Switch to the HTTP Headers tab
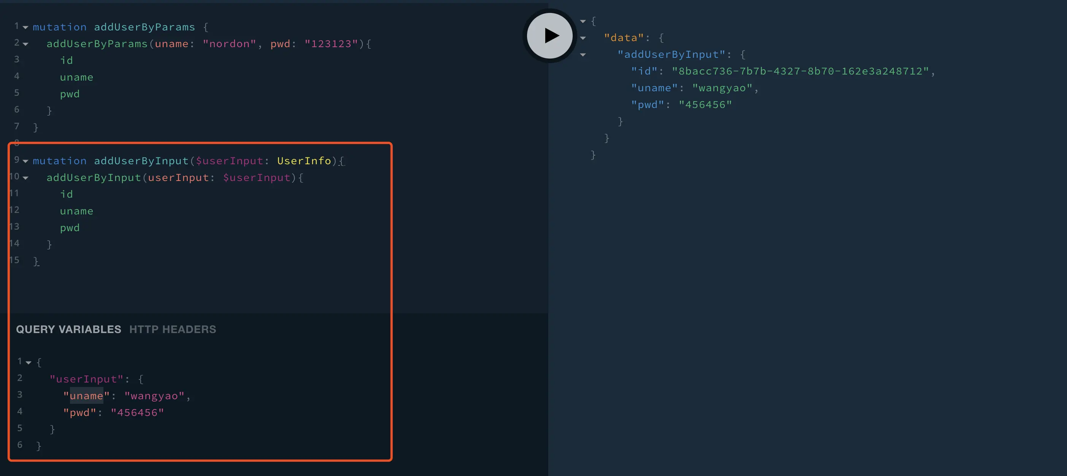This screenshot has height=476, width=1067. tap(172, 329)
